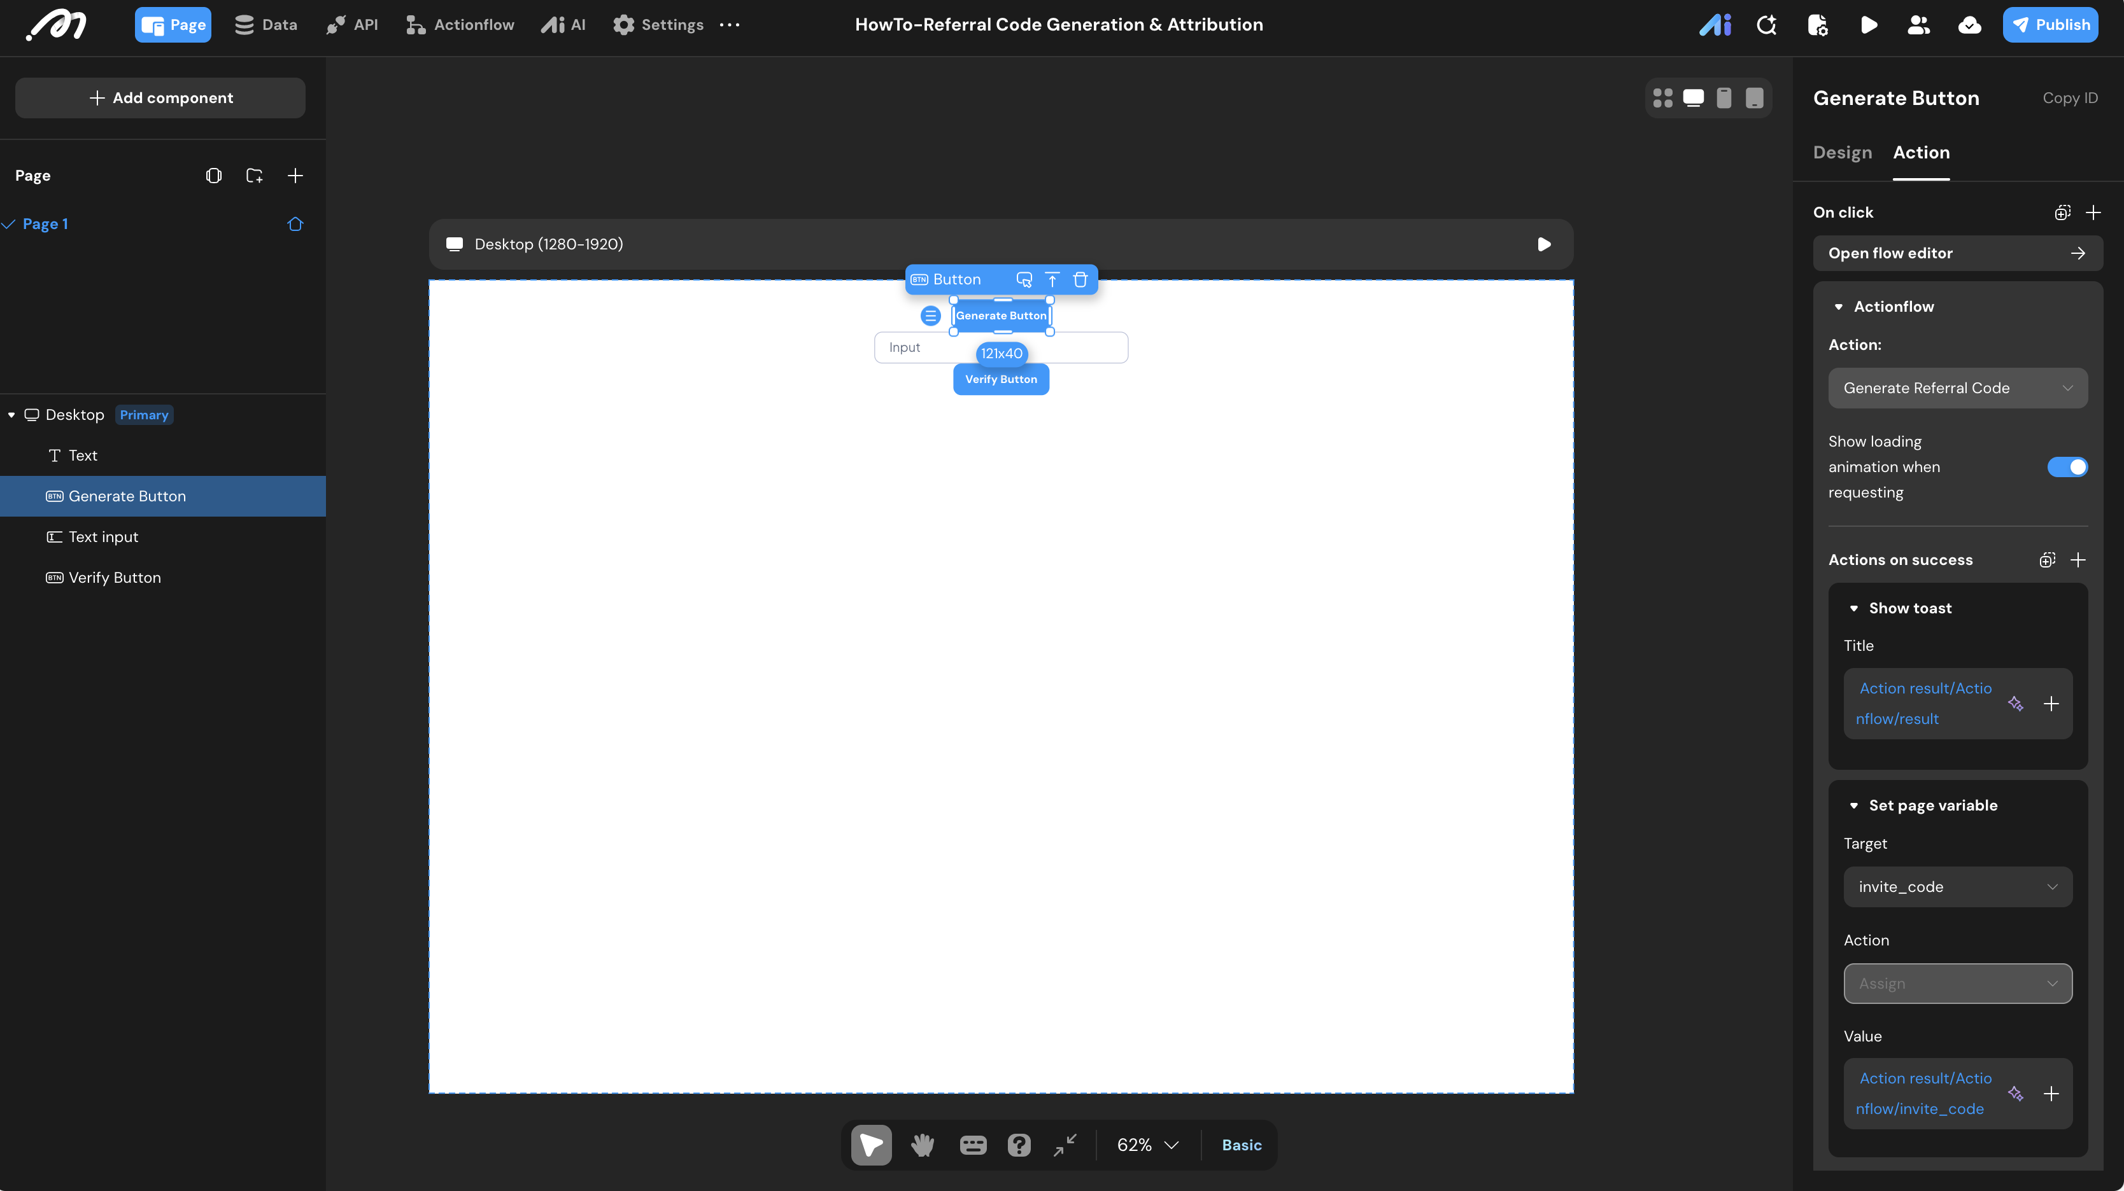Select the hand pan tool
The height and width of the screenshot is (1191, 2124).
[x=922, y=1145]
